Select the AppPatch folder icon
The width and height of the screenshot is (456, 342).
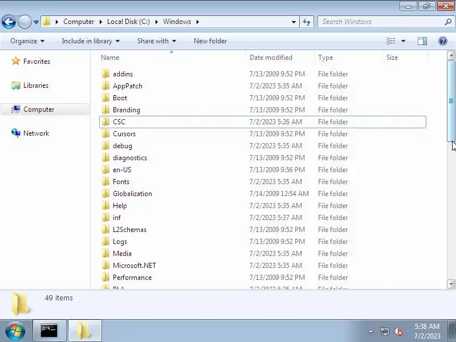pos(106,86)
